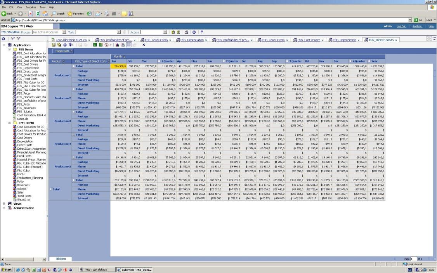437x273 pixels.
Task: Click the Save View floppy disk icon
Action: [x=54, y=45]
